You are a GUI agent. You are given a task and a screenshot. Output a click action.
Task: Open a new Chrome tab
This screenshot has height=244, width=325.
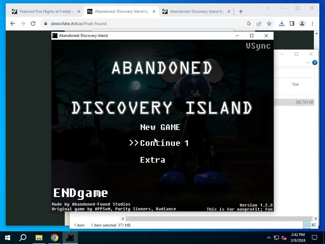click(x=241, y=11)
